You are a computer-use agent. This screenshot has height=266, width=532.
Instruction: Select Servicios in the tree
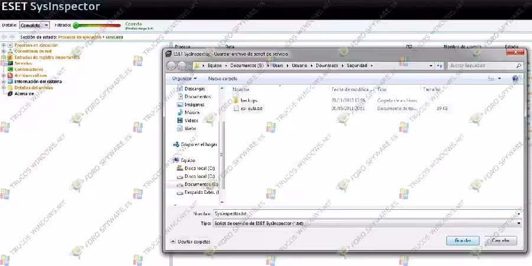(23, 63)
